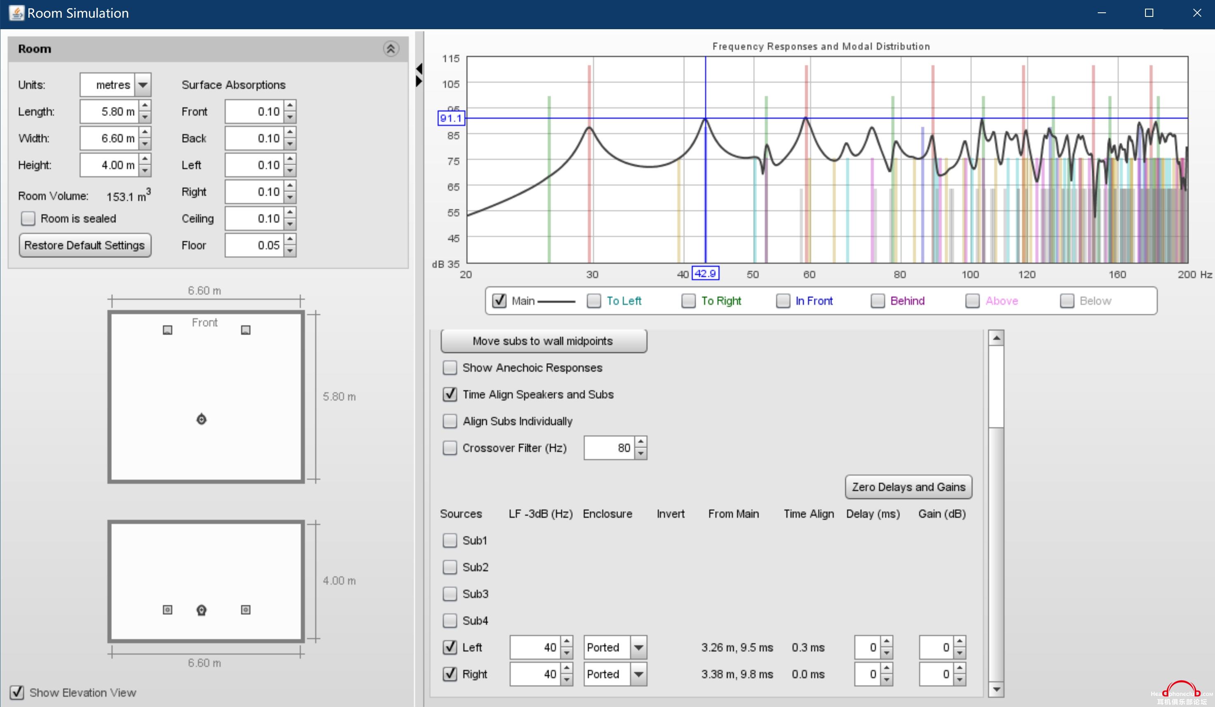1215x707 pixels.
Task: Click the 91.1 dB cursor level label
Action: (x=451, y=118)
